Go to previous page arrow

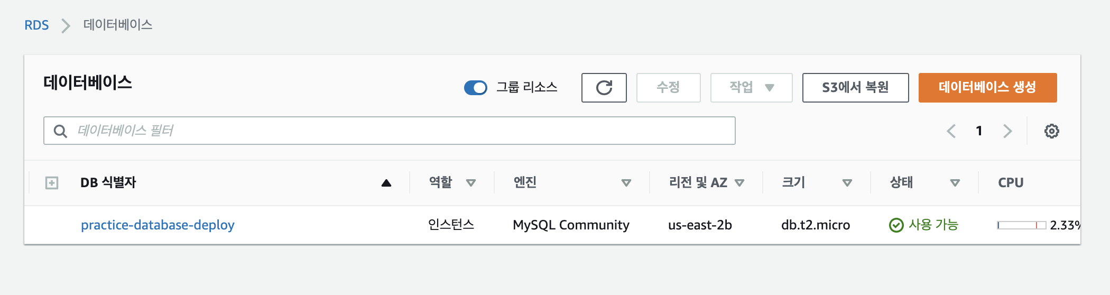coord(951,131)
